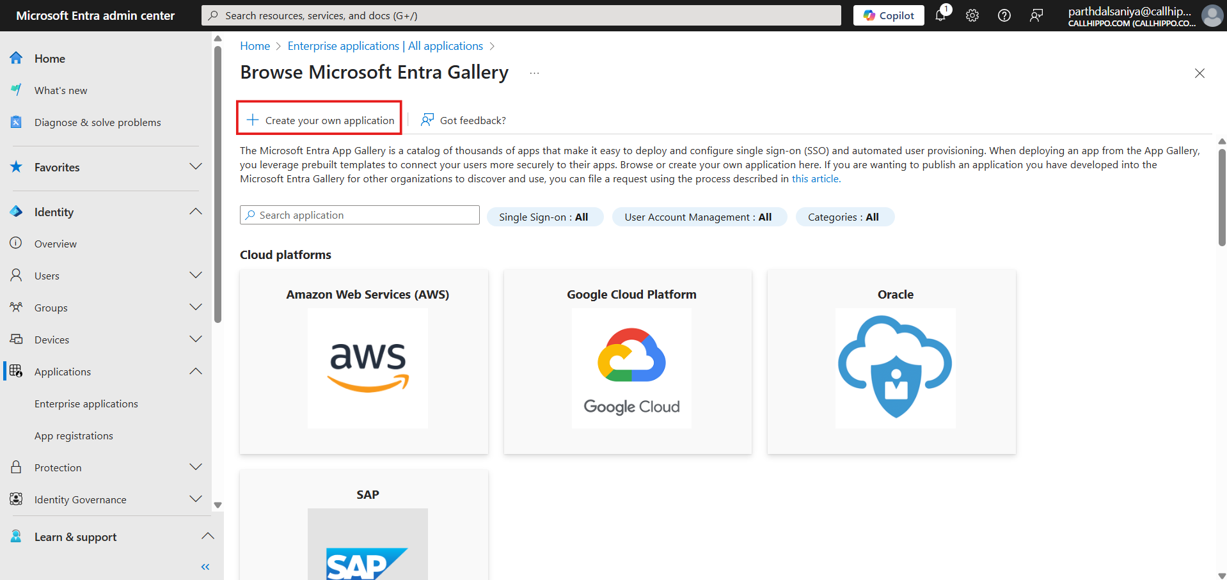Click the Microsoft Entra admin center title

click(95, 15)
